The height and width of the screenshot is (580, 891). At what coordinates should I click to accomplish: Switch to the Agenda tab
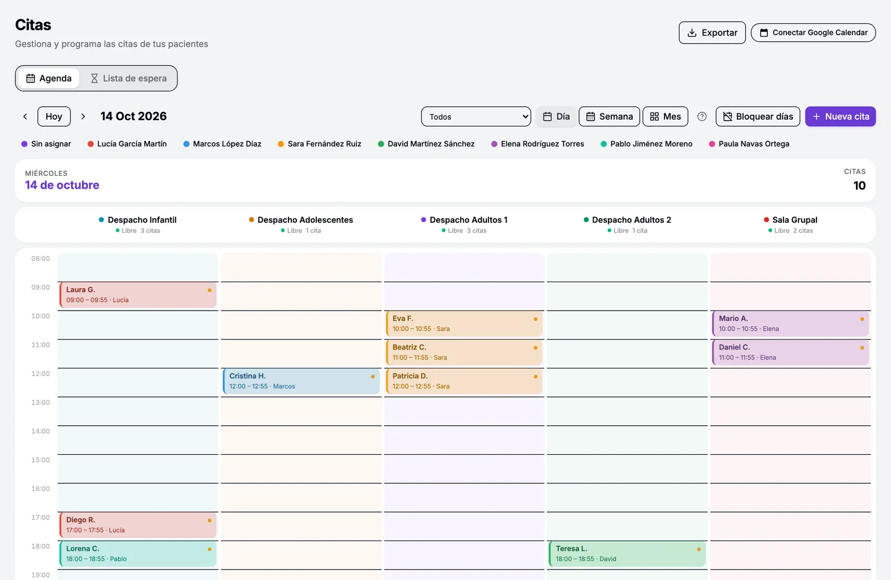tap(49, 78)
